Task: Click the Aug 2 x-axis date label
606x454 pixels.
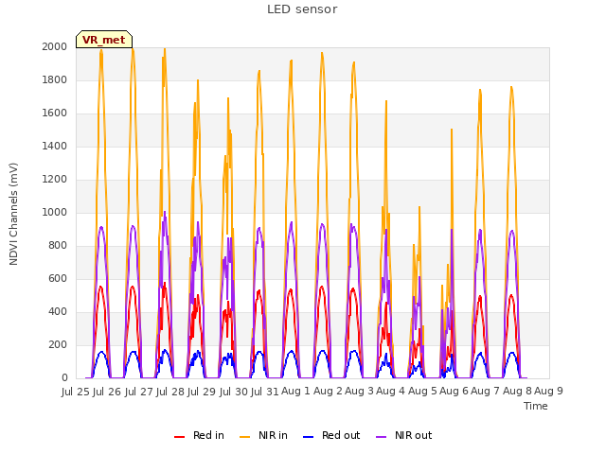Action: click(328, 391)
